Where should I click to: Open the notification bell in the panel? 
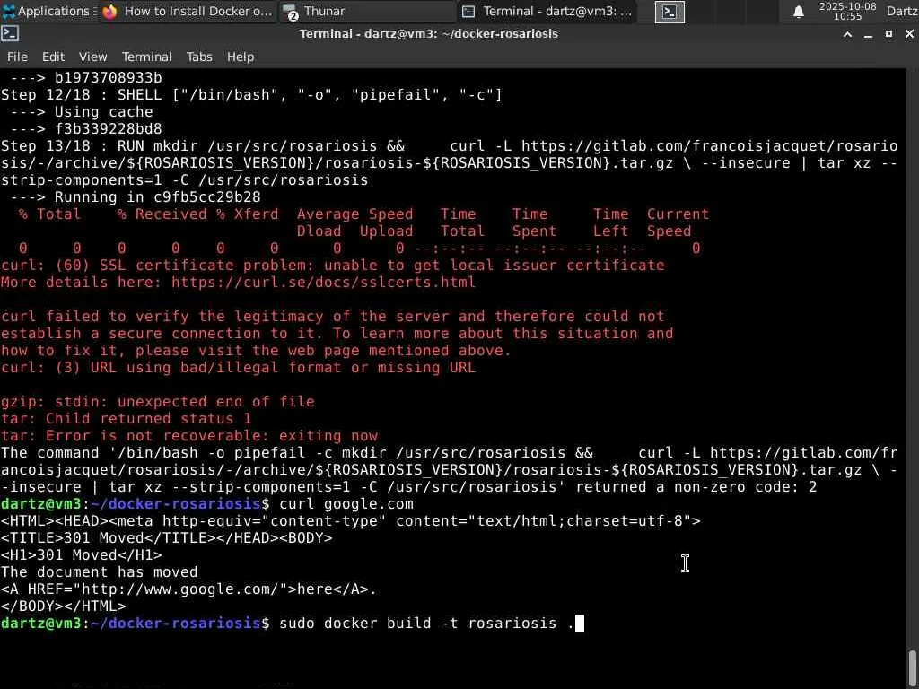coord(798,12)
